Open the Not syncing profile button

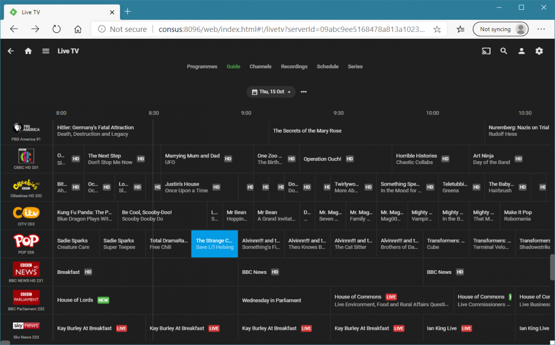click(x=500, y=29)
